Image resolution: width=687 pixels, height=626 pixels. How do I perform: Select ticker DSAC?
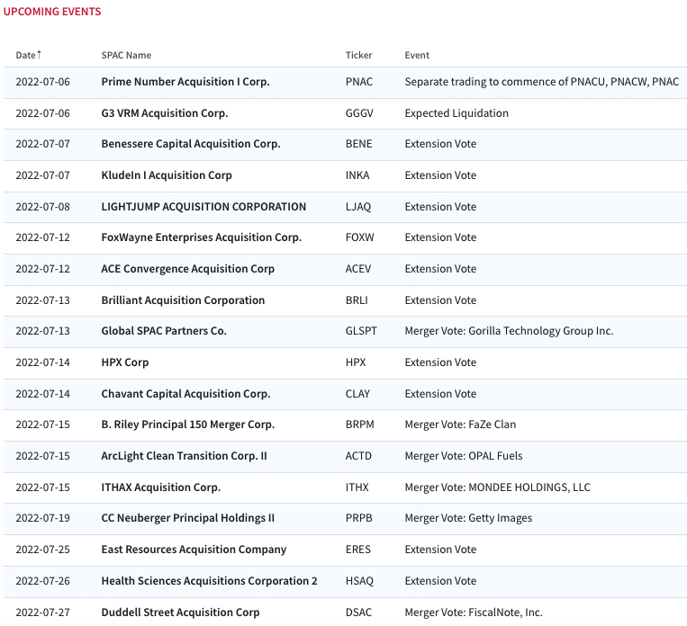coord(358,613)
